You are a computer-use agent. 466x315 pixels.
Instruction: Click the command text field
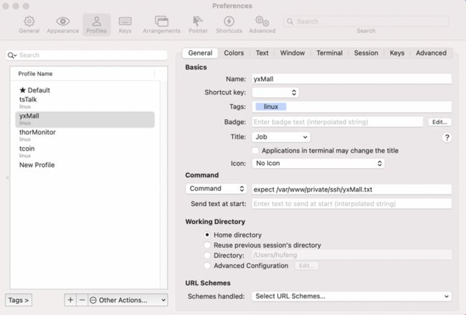tap(351, 189)
